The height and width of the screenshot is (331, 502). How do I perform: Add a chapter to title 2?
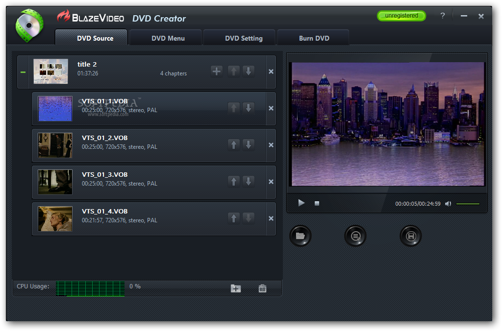pos(217,71)
